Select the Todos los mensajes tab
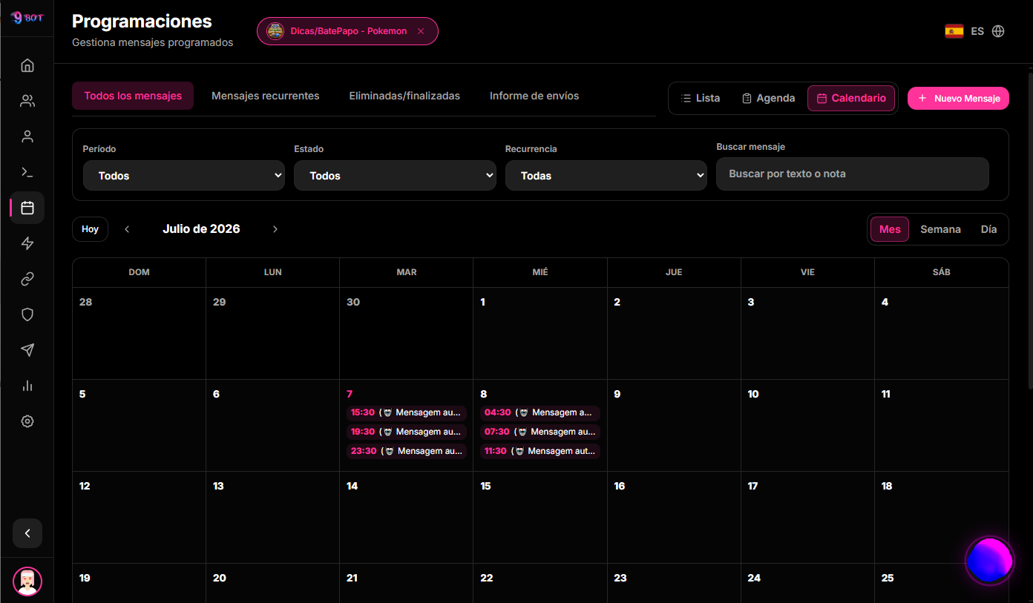The width and height of the screenshot is (1033, 603). [133, 96]
